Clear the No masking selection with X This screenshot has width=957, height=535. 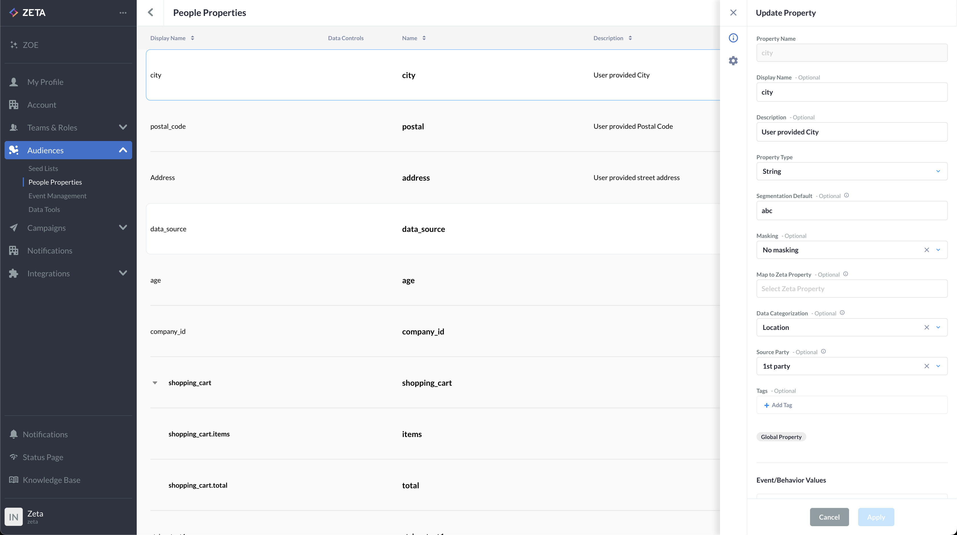coord(927,250)
